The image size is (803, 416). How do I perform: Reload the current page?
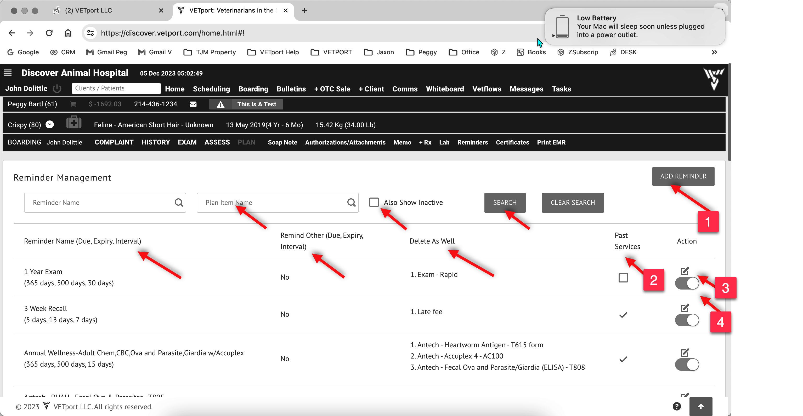pos(49,33)
